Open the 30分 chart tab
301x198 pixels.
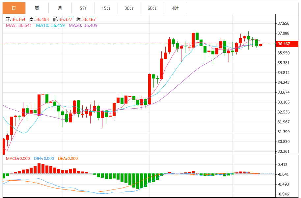pyautogui.click(x=129, y=8)
